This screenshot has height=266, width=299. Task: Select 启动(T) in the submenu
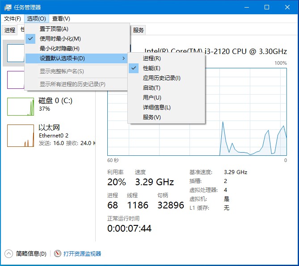(x=152, y=88)
